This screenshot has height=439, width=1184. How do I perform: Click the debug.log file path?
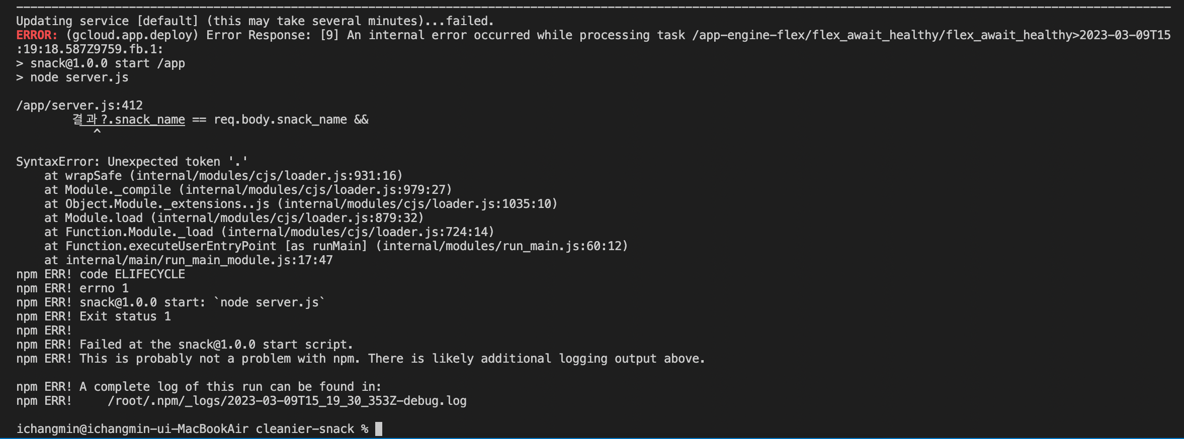click(x=287, y=401)
